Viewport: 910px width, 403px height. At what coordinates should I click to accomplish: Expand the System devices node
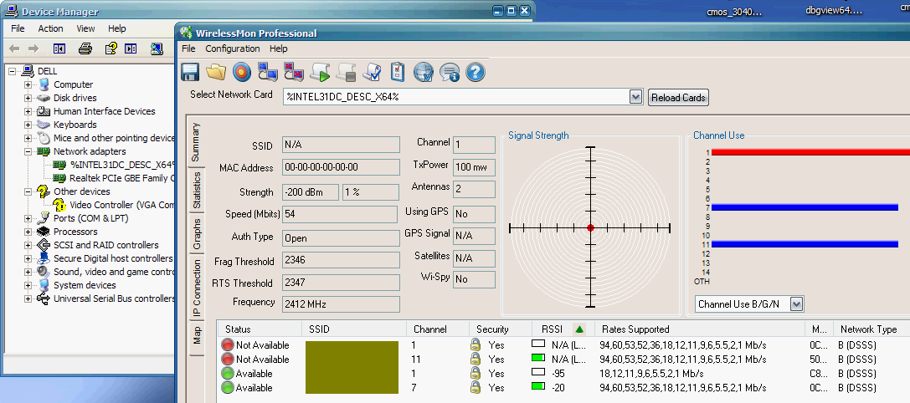pos(28,285)
